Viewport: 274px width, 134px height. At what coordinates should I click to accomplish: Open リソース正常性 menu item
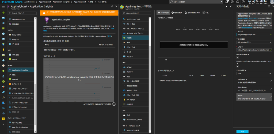pyautogui.click(x=21, y=123)
